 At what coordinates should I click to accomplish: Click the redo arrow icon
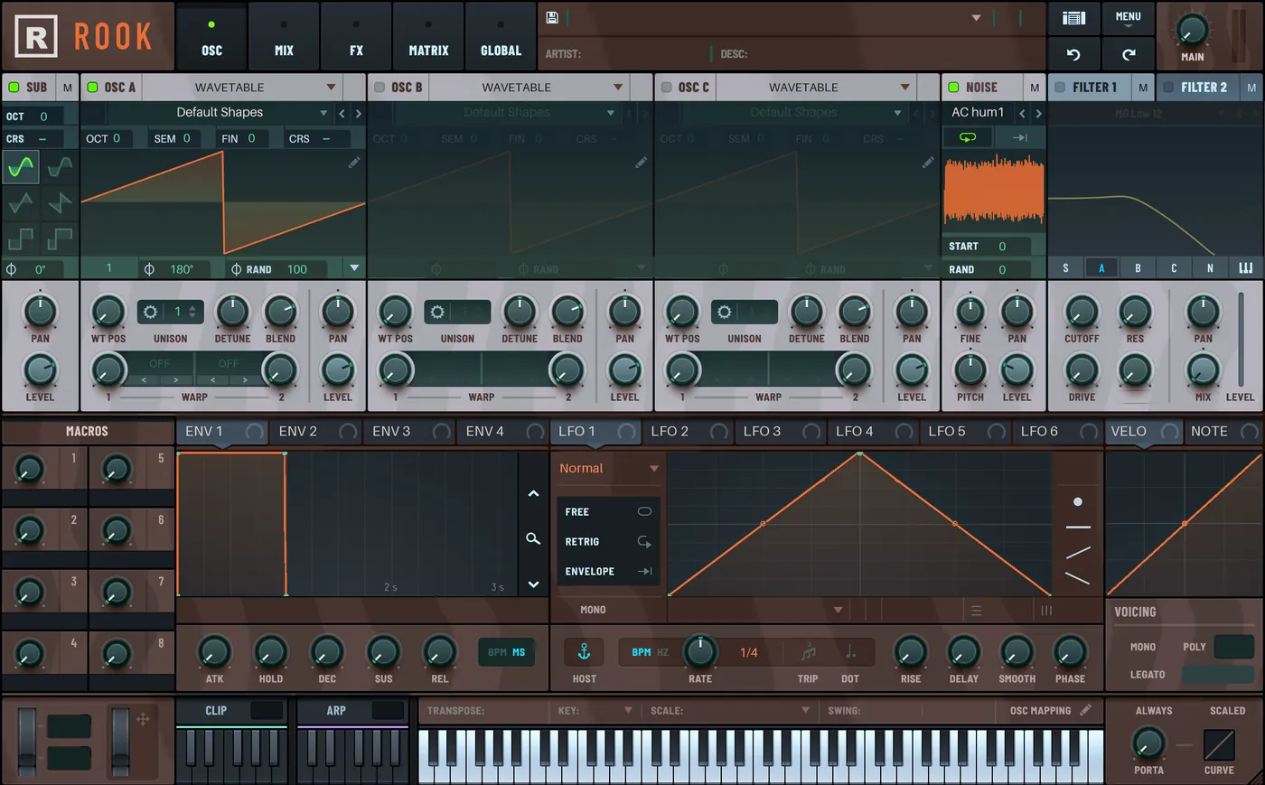pyautogui.click(x=1129, y=54)
